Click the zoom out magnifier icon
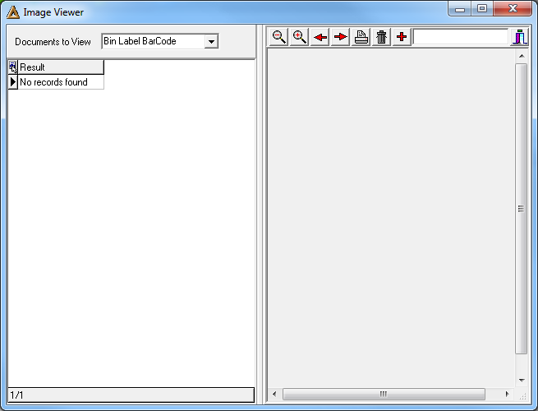The height and width of the screenshot is (411, 538). tap(278, 37)
